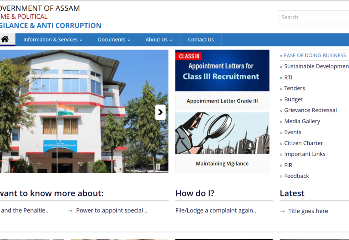Open the Ease of Doing Business link

point(315,55)
